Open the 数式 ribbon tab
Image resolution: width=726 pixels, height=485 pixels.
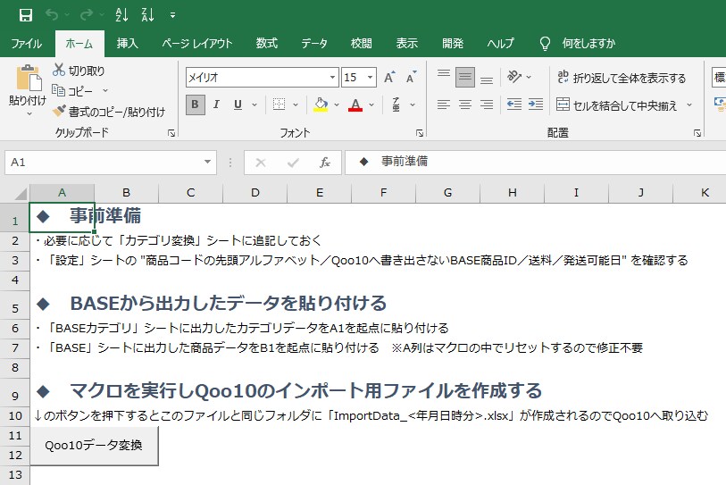pos(267,44)
